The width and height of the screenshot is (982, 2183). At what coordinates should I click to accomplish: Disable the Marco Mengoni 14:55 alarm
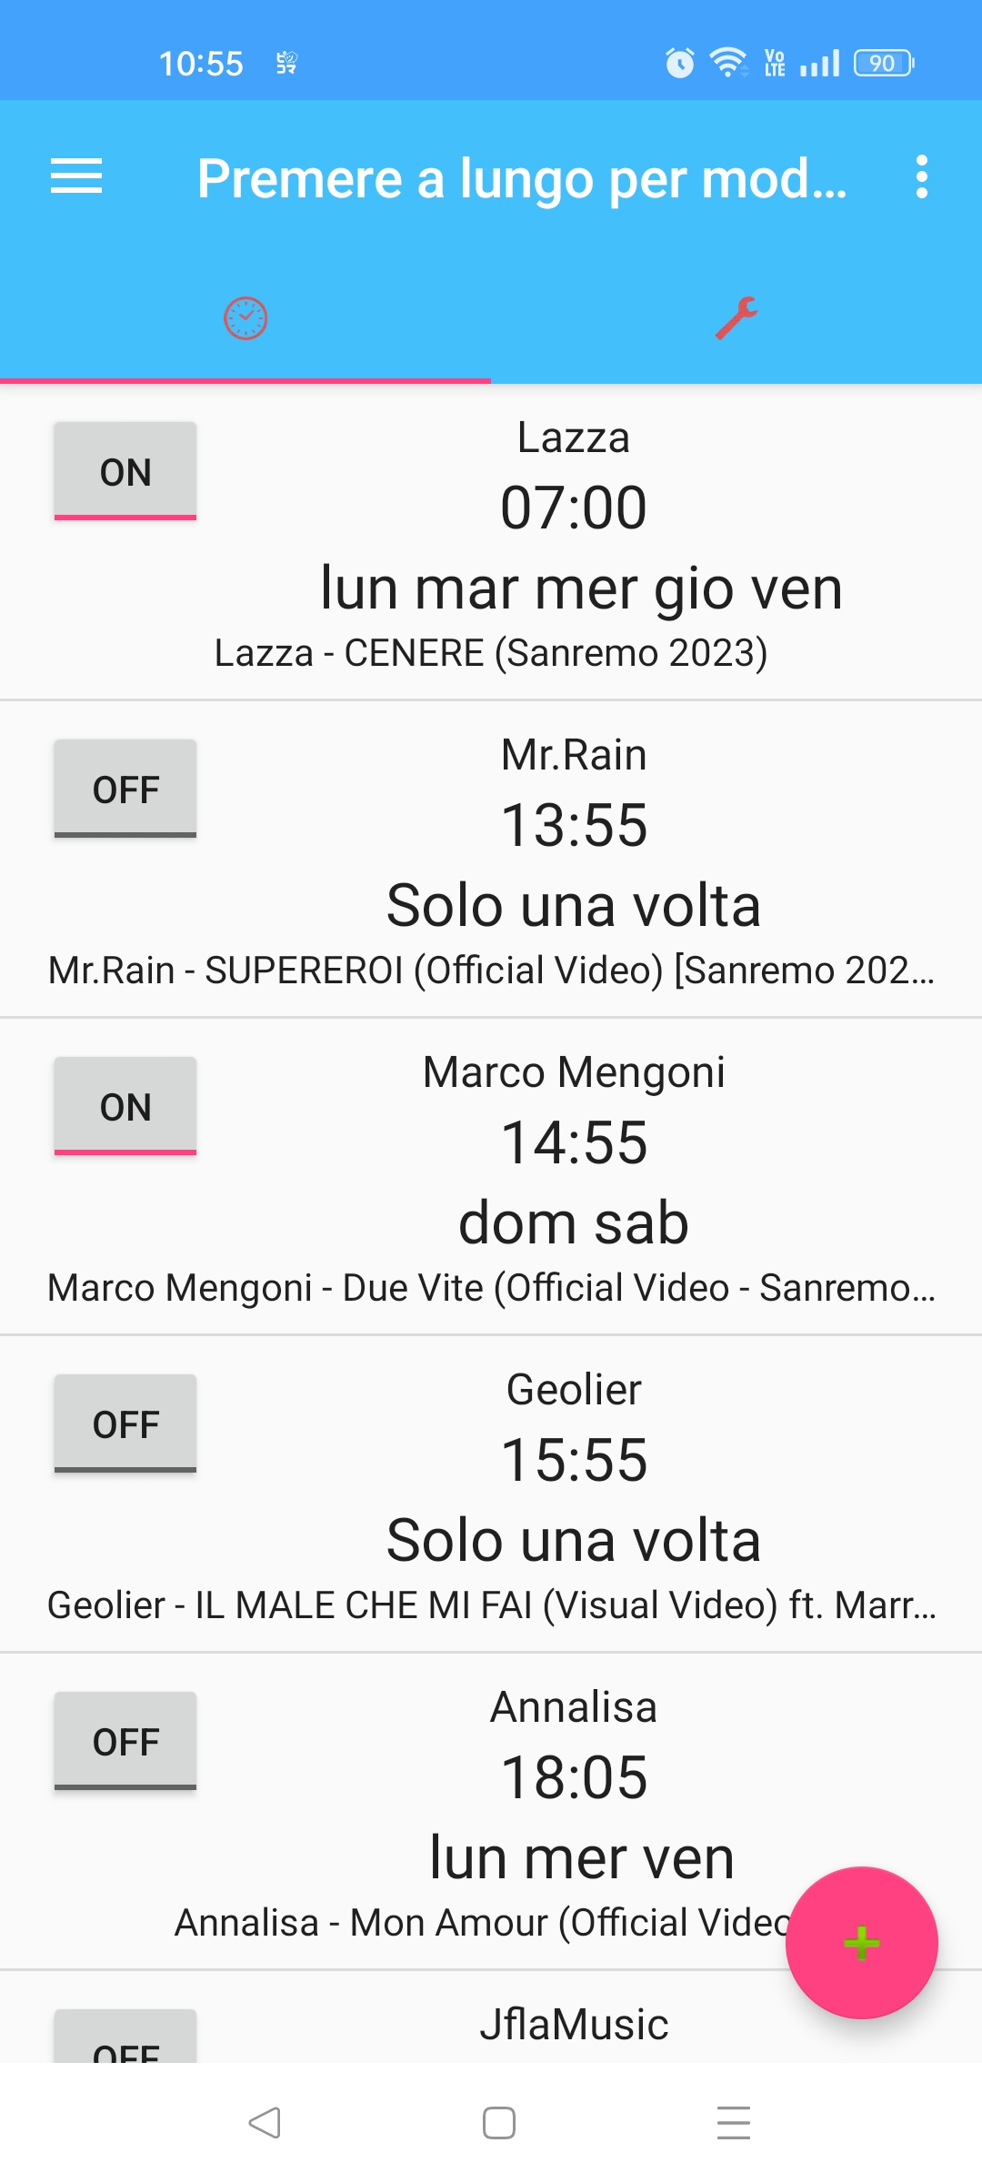click(x=125, y=1106)
